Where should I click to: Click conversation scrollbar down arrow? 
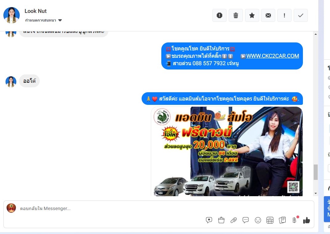[316, 193]
